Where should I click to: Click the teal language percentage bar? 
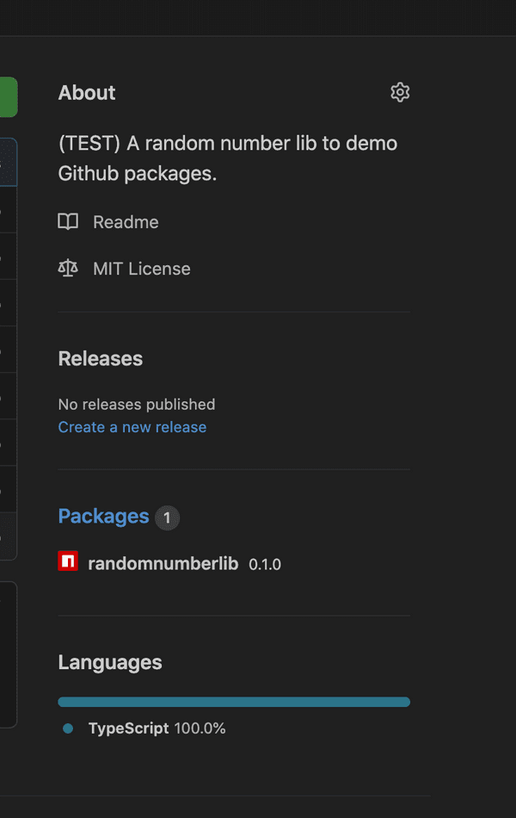pos(234,702)
